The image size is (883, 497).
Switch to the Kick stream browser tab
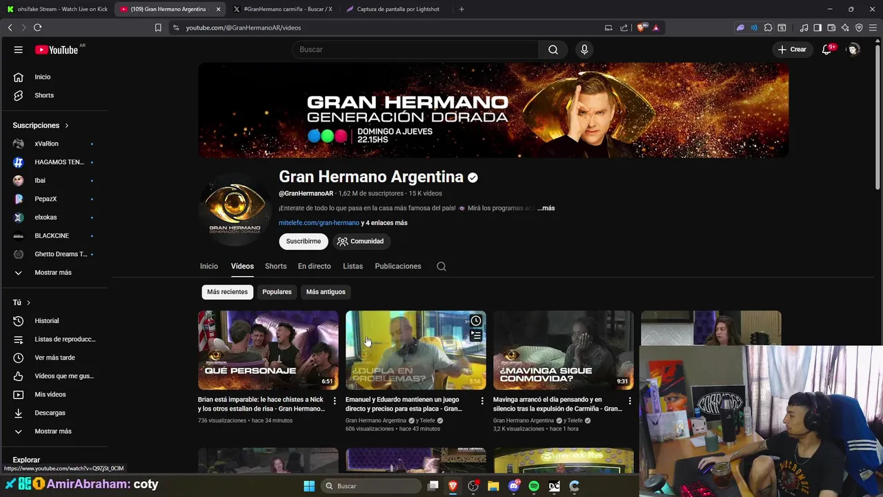(57, 9)
